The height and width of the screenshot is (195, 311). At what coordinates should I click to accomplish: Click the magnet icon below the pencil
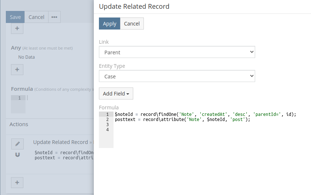point(17,155)
